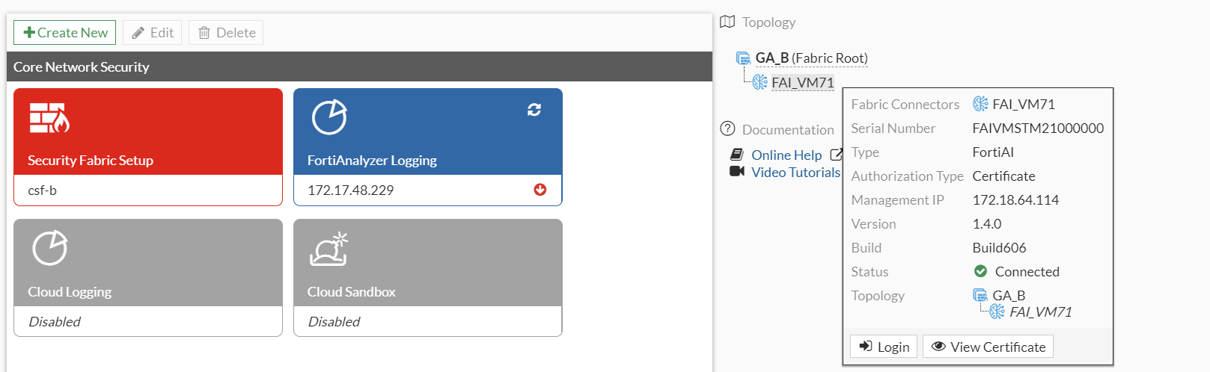Click the Connected status text
Image resolution: width=1210 pixels, height=372 pixels.
(1027, 271)
